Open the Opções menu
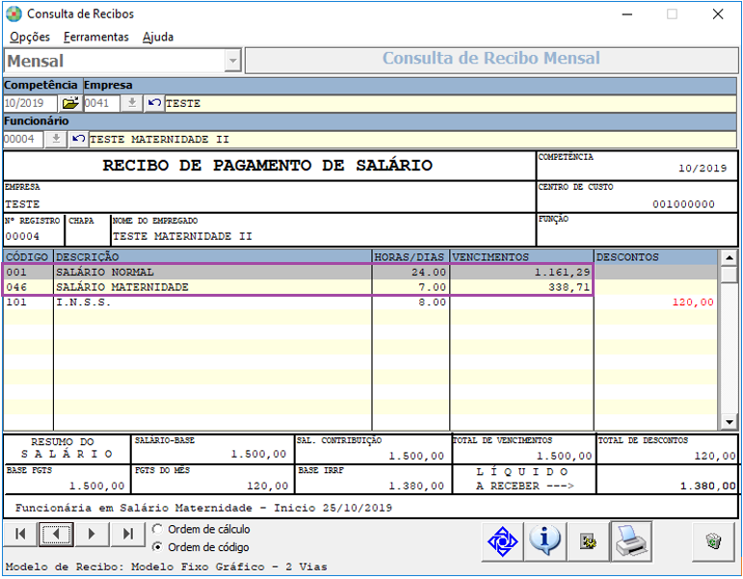 (30, 37)
